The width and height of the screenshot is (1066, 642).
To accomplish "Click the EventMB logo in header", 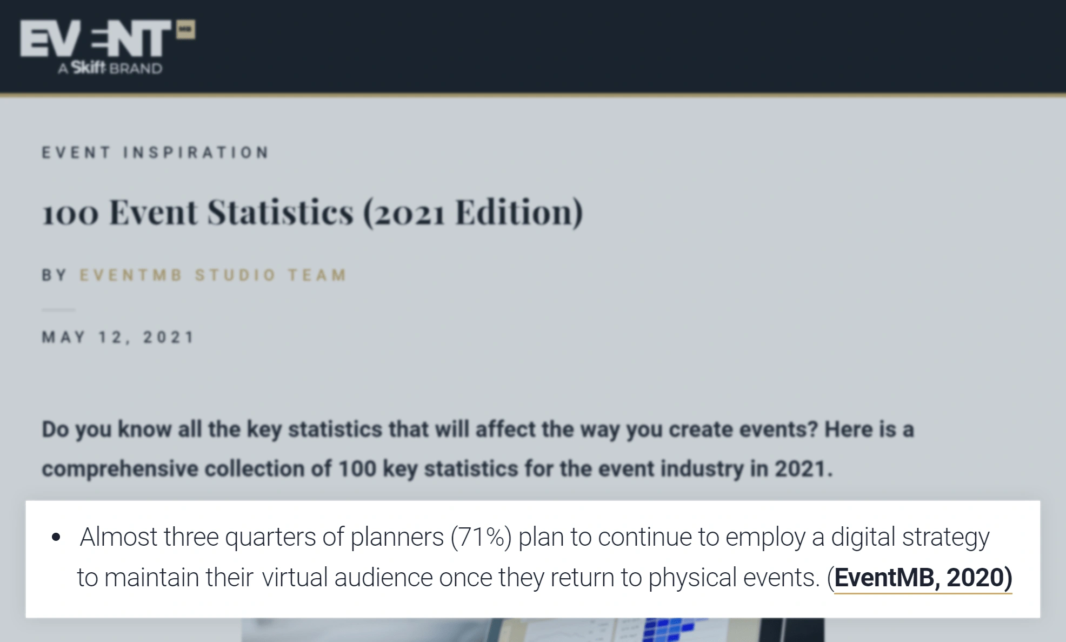I will coord(108,47).
